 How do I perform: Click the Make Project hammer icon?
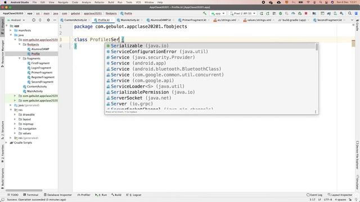(205, 13)
